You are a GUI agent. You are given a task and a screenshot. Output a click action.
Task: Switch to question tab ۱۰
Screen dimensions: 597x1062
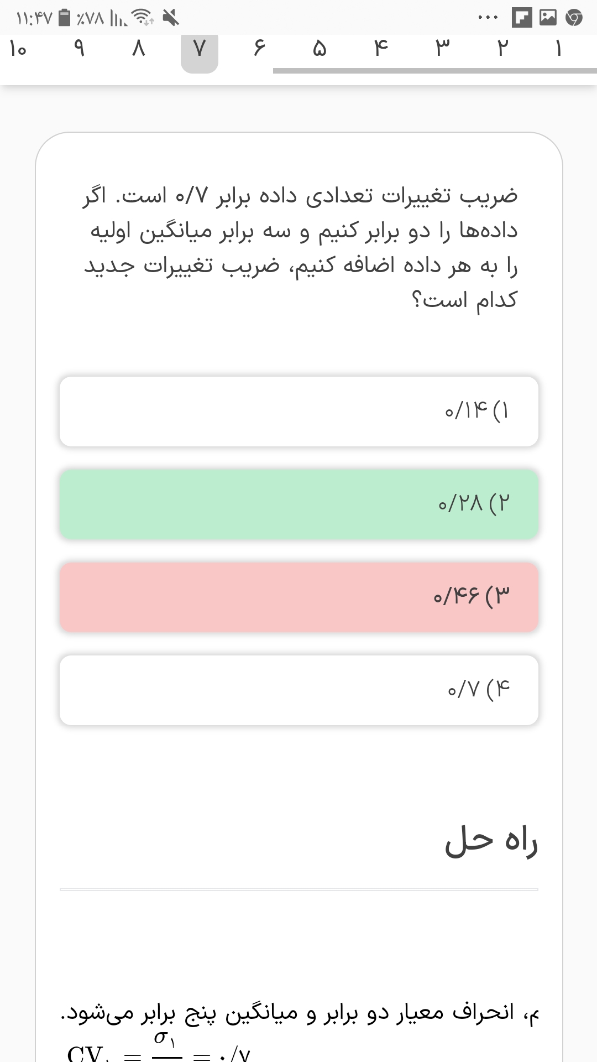(x=18, y=50)
